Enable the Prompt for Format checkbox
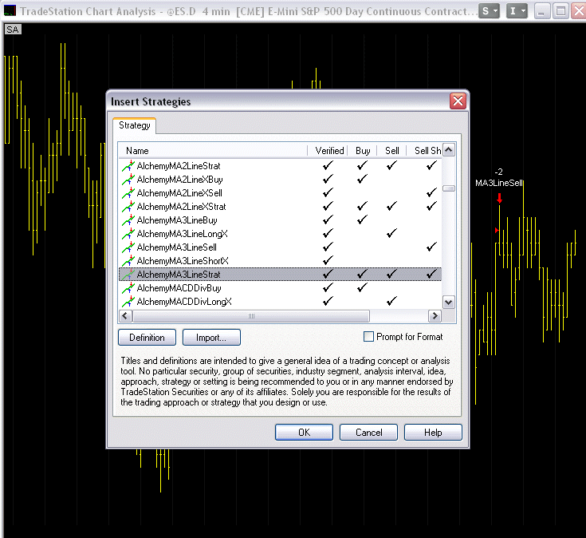This screenshot has height=538, width=586. pyautogui.click(x=368, y=337)
